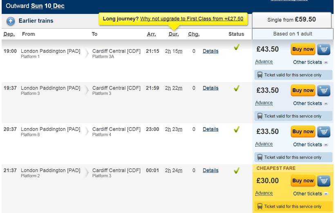Screen dimensions: 335x213
Task: Select the Single from £59.50 tab
Action: (x=291, y=20)
